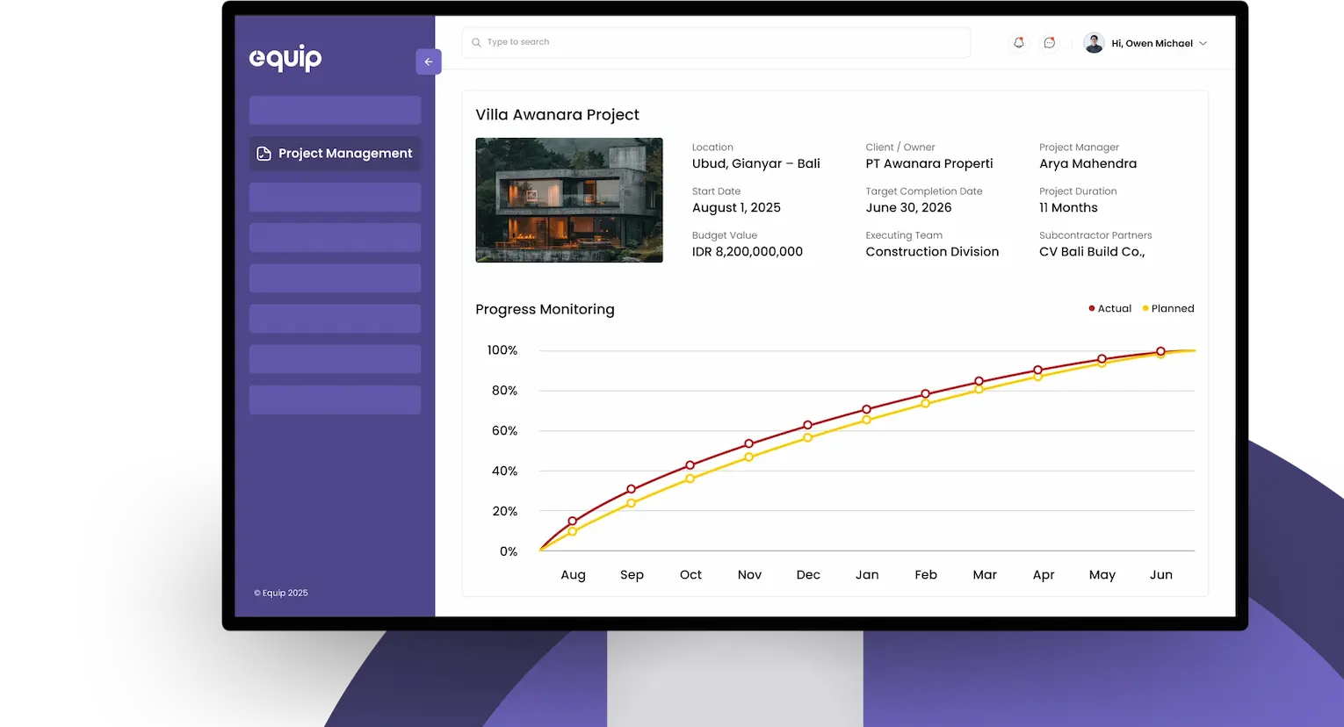This screenshot has width=1344, height=727.
Task: Click the Actual data point for May
Action: tap(1102, 359)
